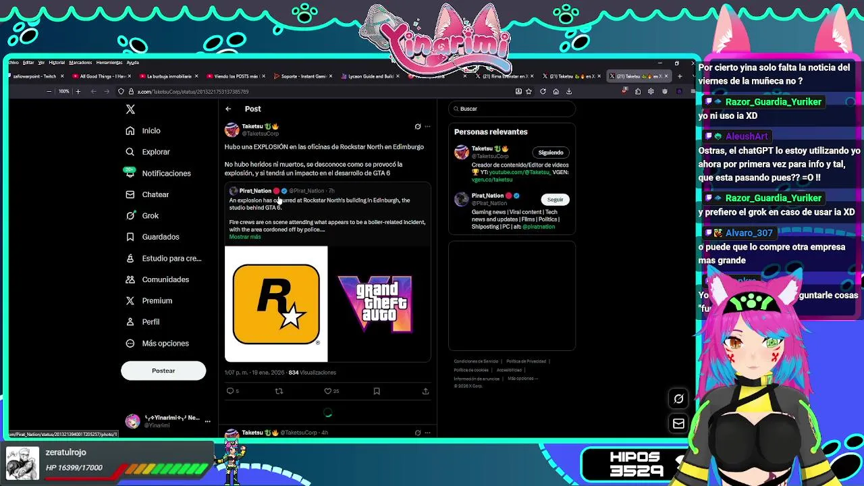Click the Buscar search field
The height and width of the screenshot is (486, 864).
(512, 109)
